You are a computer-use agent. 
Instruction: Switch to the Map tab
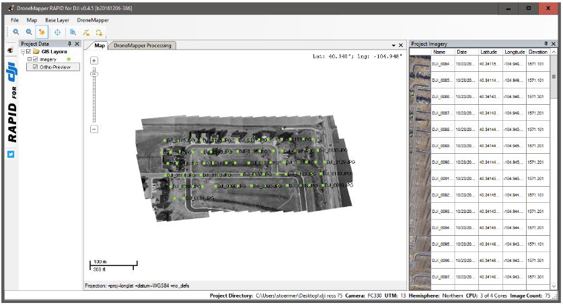[x=100, y=46]
